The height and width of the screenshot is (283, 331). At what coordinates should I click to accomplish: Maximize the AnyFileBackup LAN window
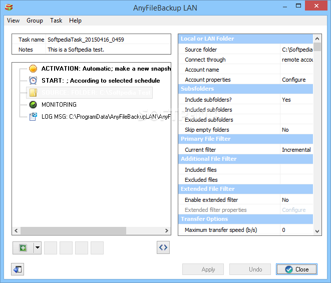tap(298, 6)
